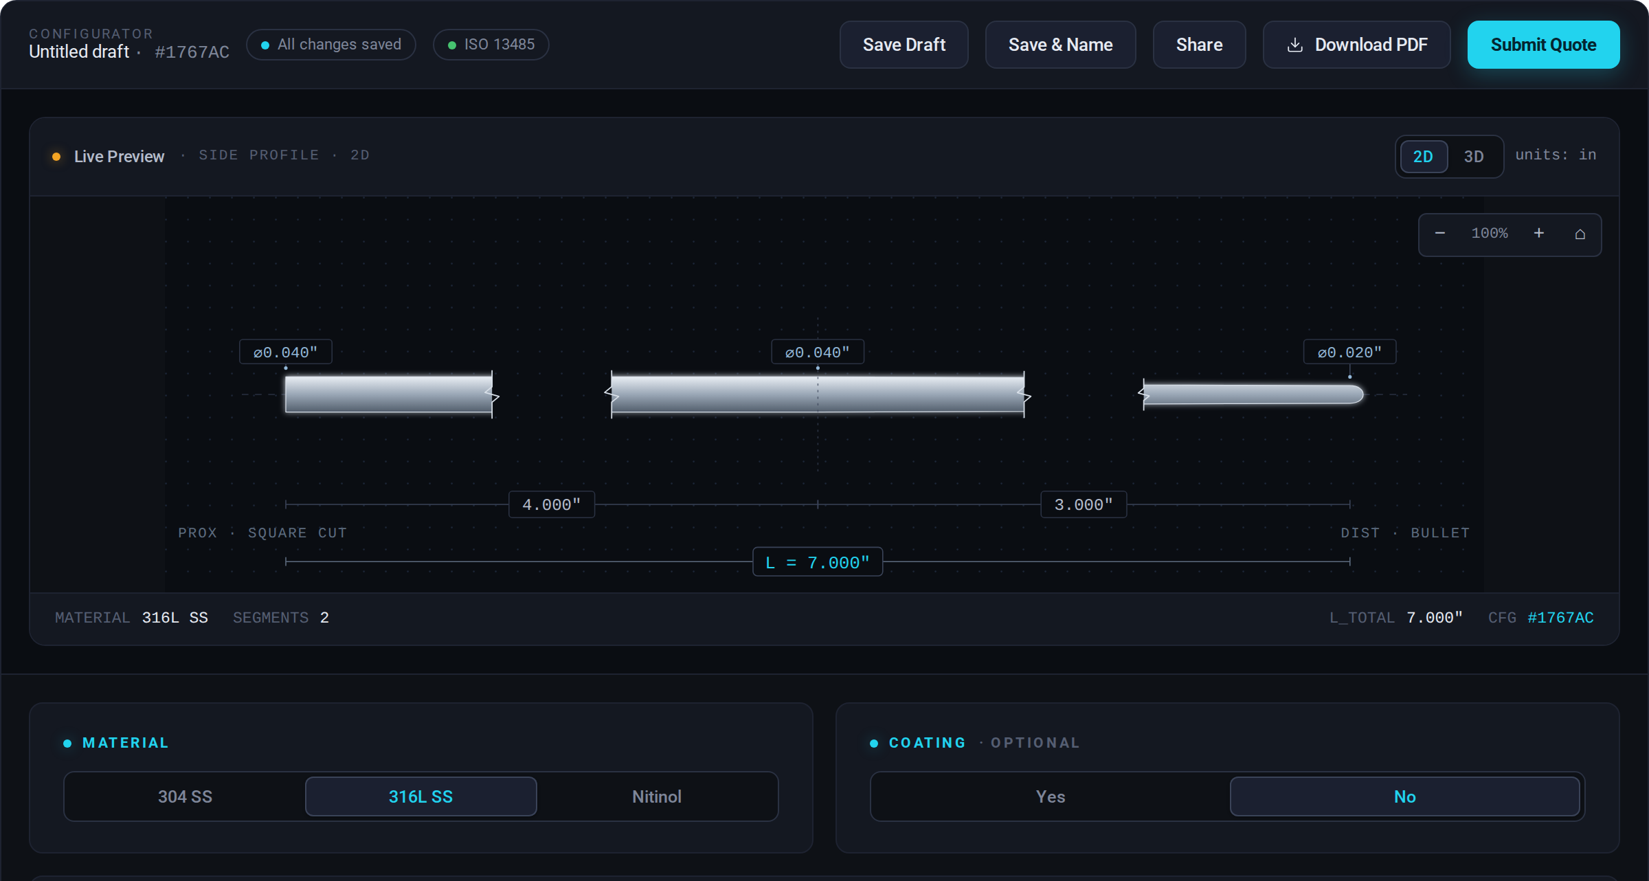Click the Live Preview heading
The image size is (1649, 881).
(119, 157)
